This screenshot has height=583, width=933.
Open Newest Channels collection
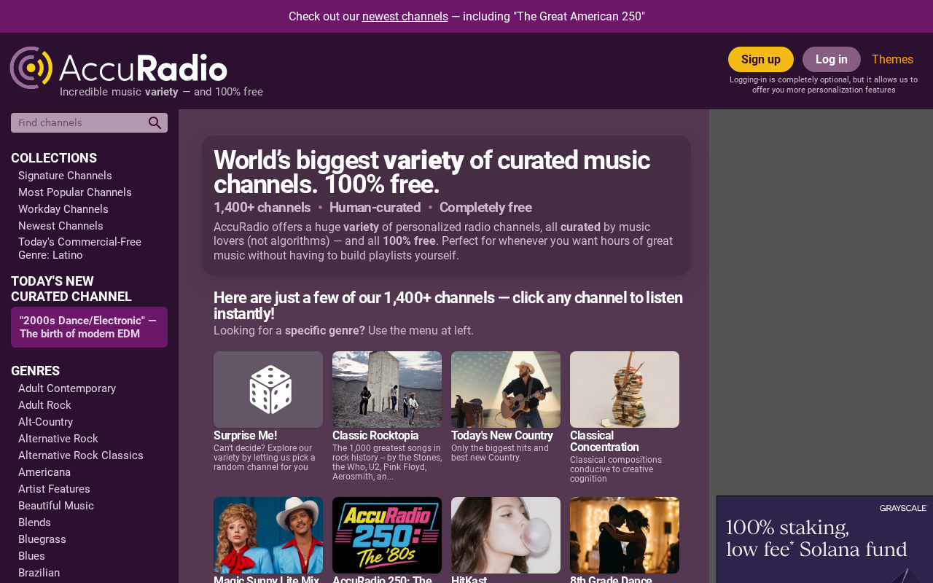[x=60, y=226]
